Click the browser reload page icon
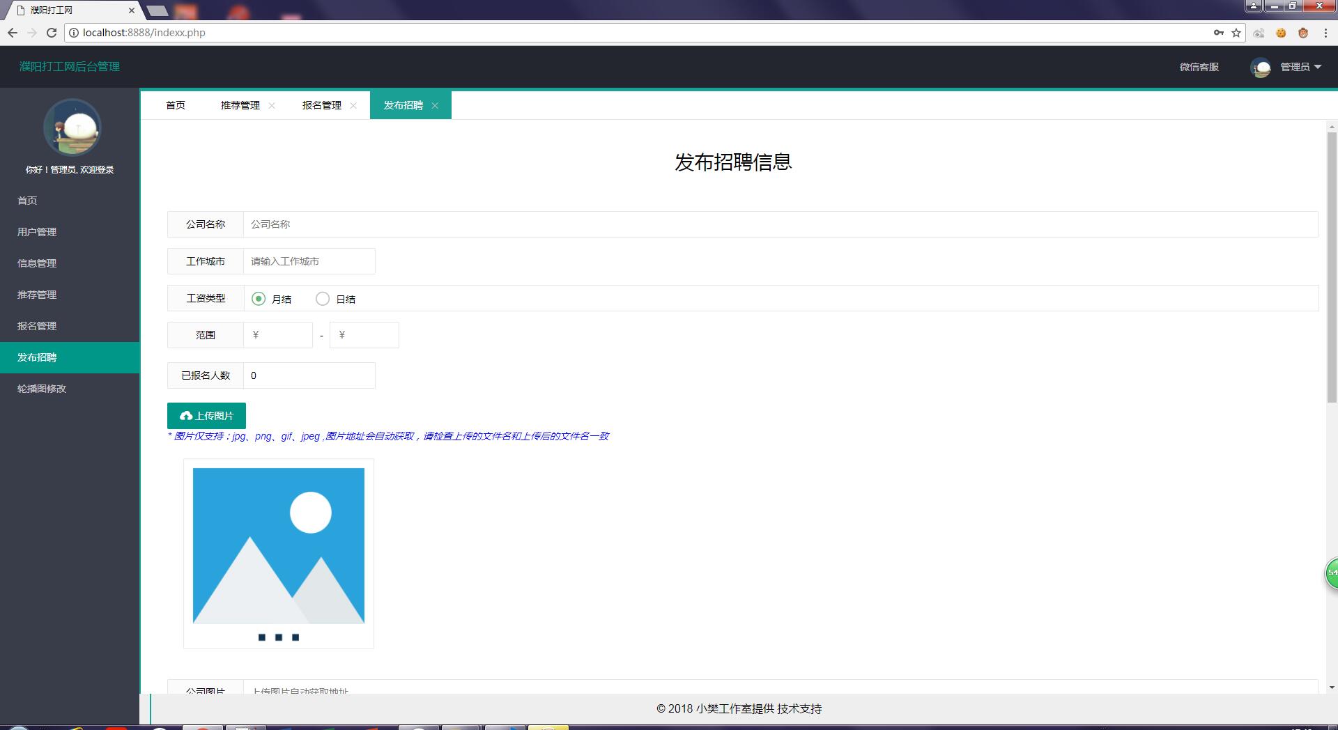The image size is (1338, 730). [51, 33]
